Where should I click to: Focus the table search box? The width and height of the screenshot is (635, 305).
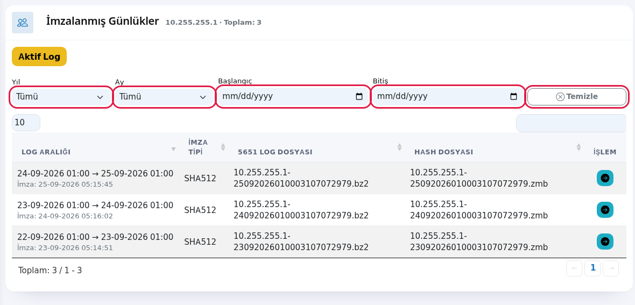(x=571, y=123)
